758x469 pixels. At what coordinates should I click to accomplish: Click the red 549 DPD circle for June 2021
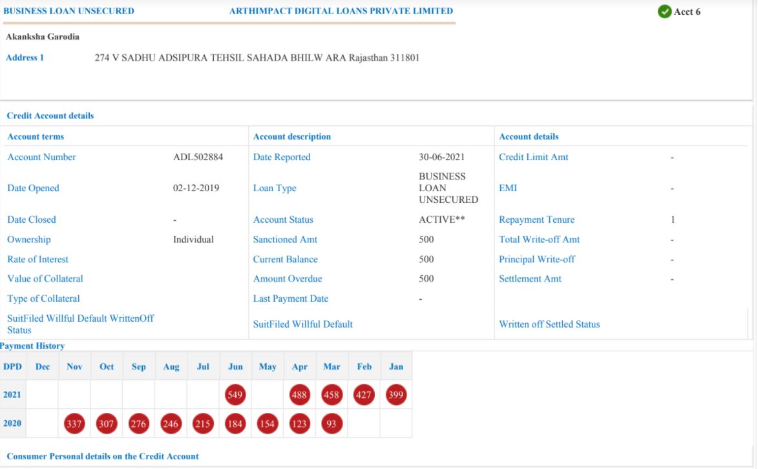click(235, 394)
